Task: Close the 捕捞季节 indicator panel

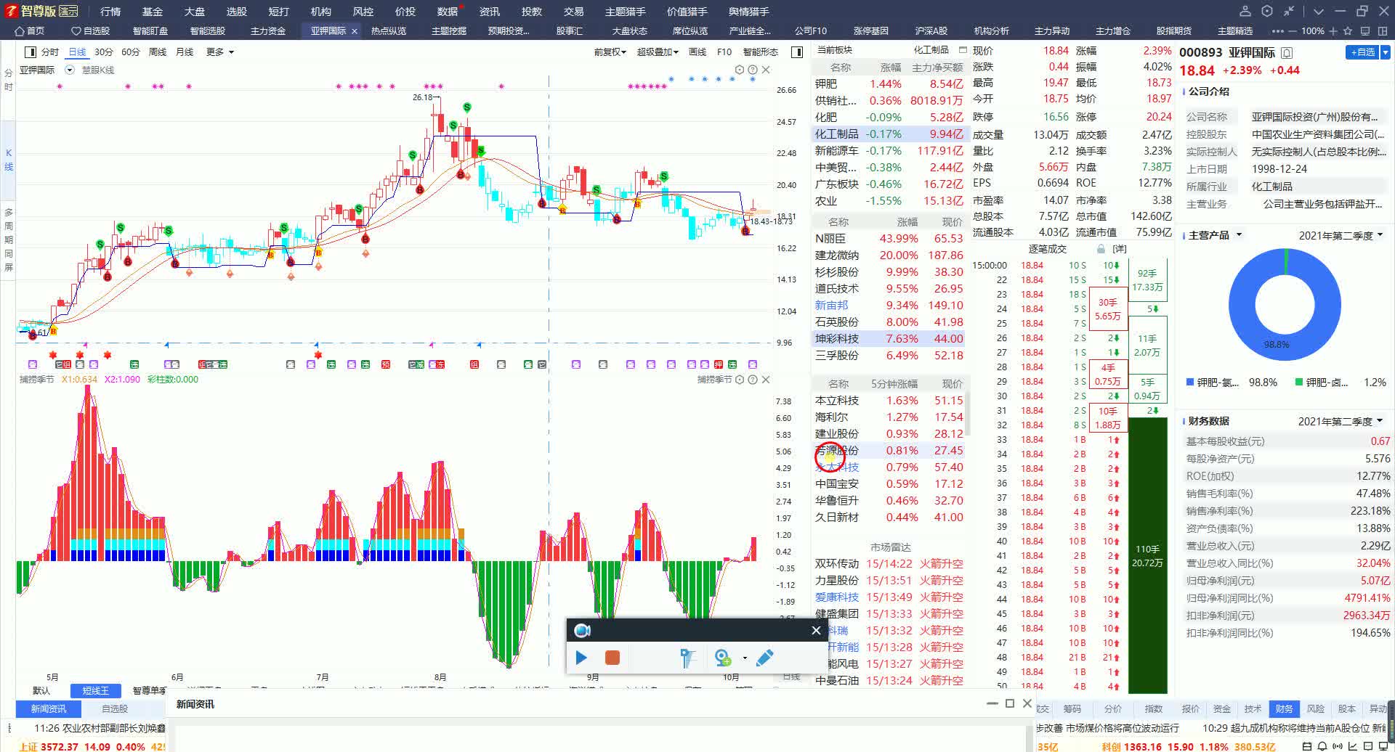Action: (x=766, y=380)
